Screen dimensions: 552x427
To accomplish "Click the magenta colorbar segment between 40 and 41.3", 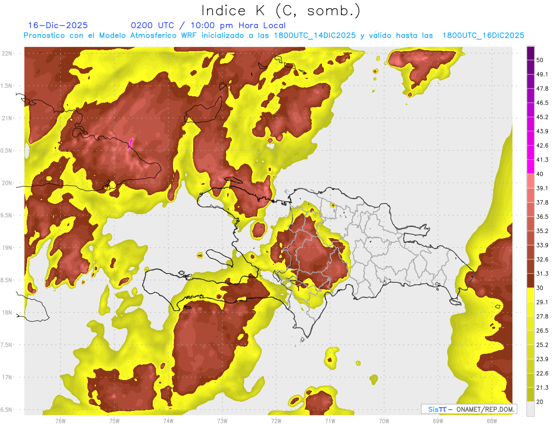I will tap(530, 167).
